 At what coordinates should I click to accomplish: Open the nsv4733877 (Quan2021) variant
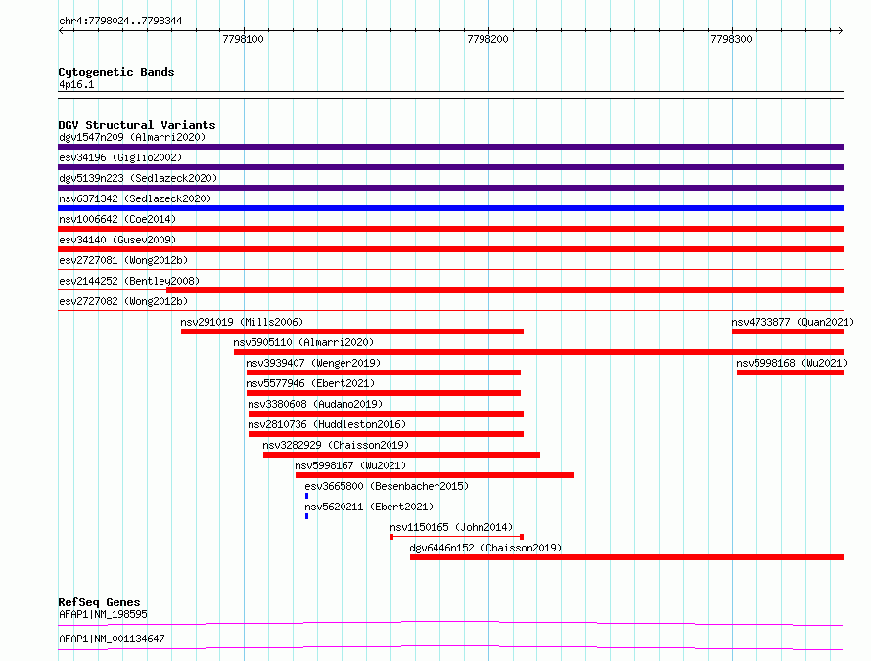(788, 331)
